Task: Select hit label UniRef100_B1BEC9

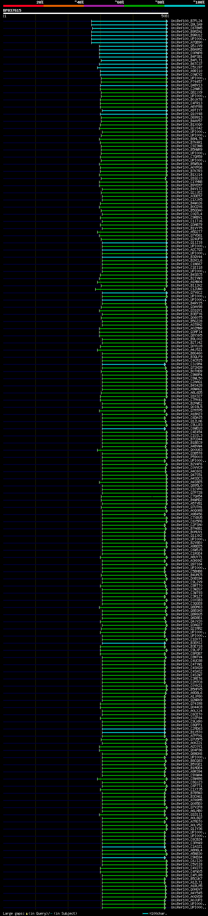Action: (x=187, y=443)
